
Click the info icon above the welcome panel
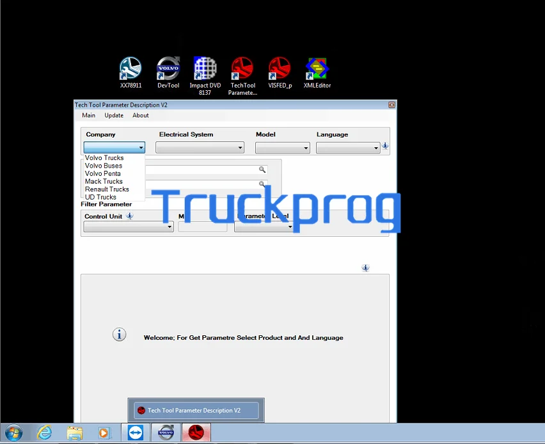point(365,267)
